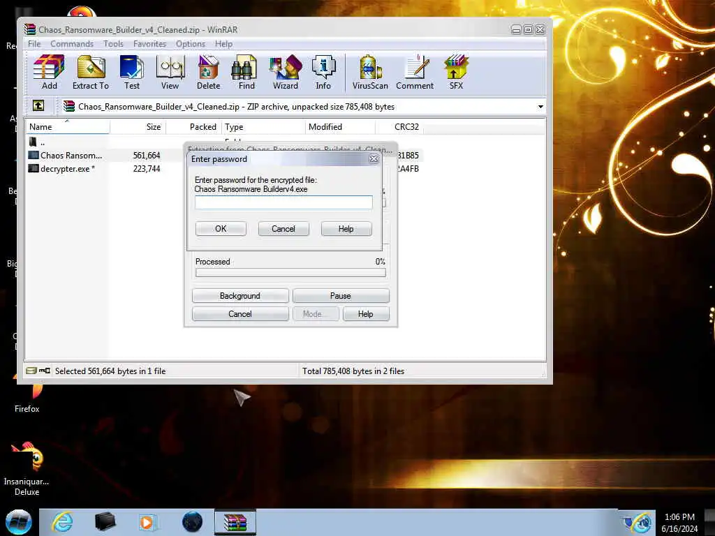Cancel the Enter password dialog
Image resolution: width=715 pixels, height=536 pixels.
coord(283,229)
